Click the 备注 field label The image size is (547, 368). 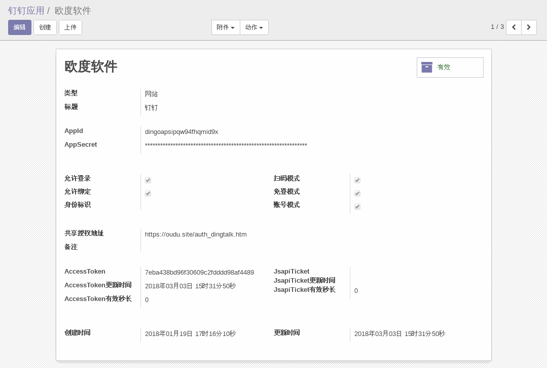[x=71, y=247]
